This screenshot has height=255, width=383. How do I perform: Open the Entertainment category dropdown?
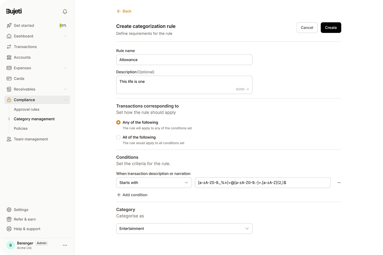click(x=184, y=228)
